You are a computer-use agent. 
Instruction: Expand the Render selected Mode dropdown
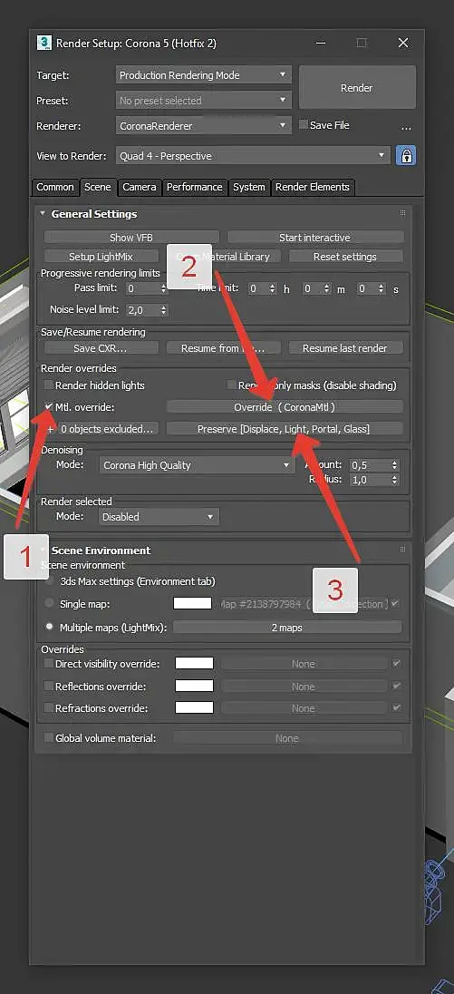coord(159,517)
